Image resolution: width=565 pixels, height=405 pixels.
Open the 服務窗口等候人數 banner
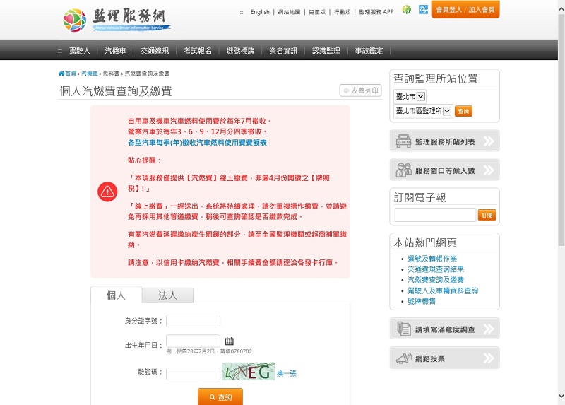pos(445,170)
